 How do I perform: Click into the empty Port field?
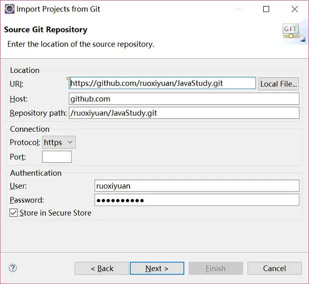57,157
